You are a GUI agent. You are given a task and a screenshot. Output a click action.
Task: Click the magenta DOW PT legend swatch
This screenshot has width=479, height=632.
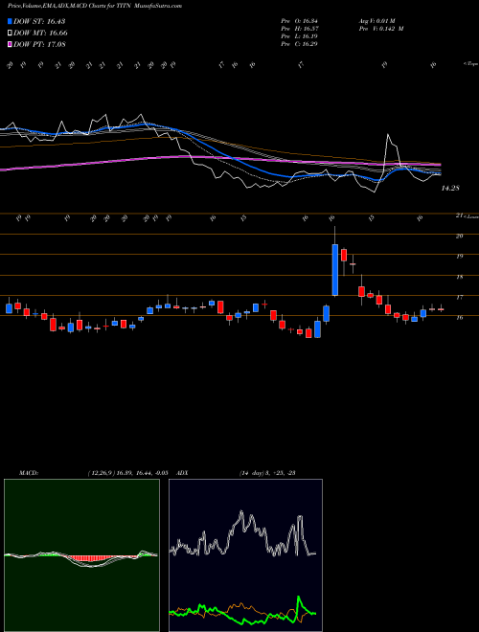tap(11, 44)
